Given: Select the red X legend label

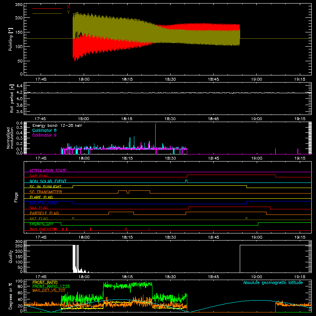Looking at the screenshot, I should point(68,7).
